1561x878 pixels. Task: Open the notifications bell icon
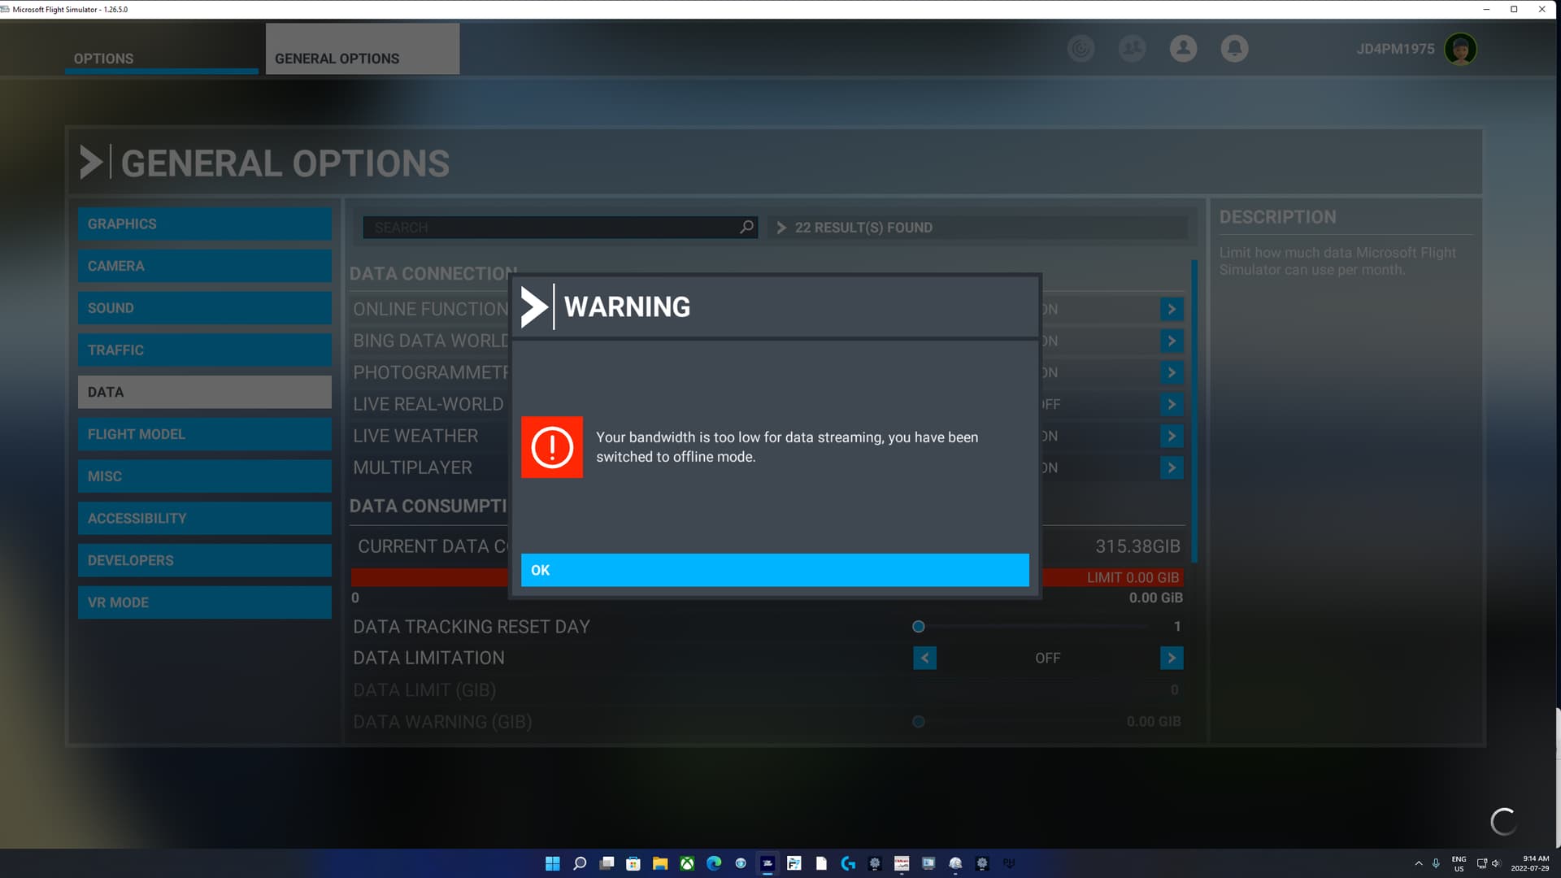click(x=1234, y=49)
